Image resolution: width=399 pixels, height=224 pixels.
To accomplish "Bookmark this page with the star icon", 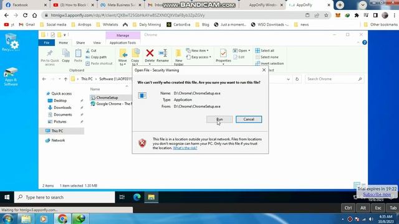I will pyautogui.click(x=326, y=15).
